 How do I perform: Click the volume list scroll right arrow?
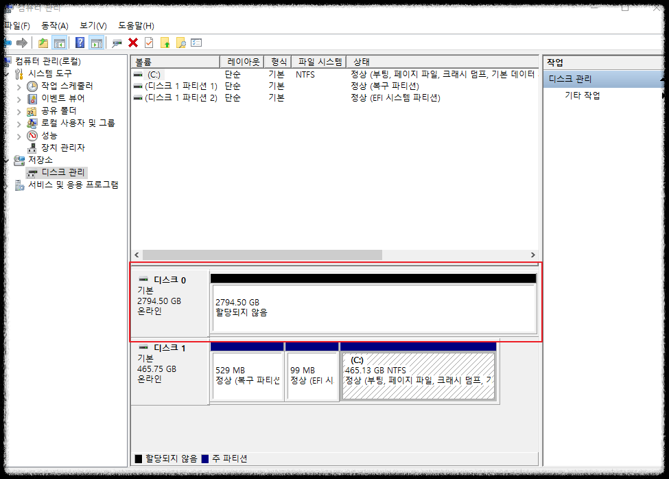[533, 255]
